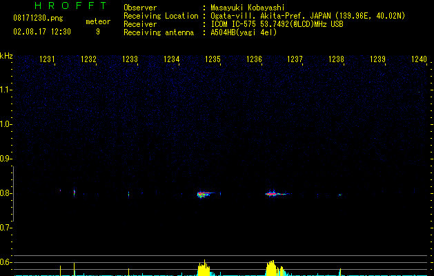434x276 pixels.
Task: Click the 1240 time marker
Action: pyautogui.click(x=420, y=59)
